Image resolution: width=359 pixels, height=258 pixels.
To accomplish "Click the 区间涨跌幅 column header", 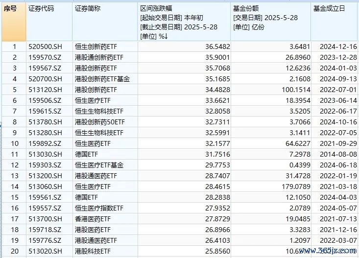I will coord(184,22).
